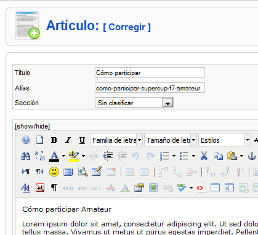Open the Estilos dropdown
258x235 pixels.
point(225,140)
